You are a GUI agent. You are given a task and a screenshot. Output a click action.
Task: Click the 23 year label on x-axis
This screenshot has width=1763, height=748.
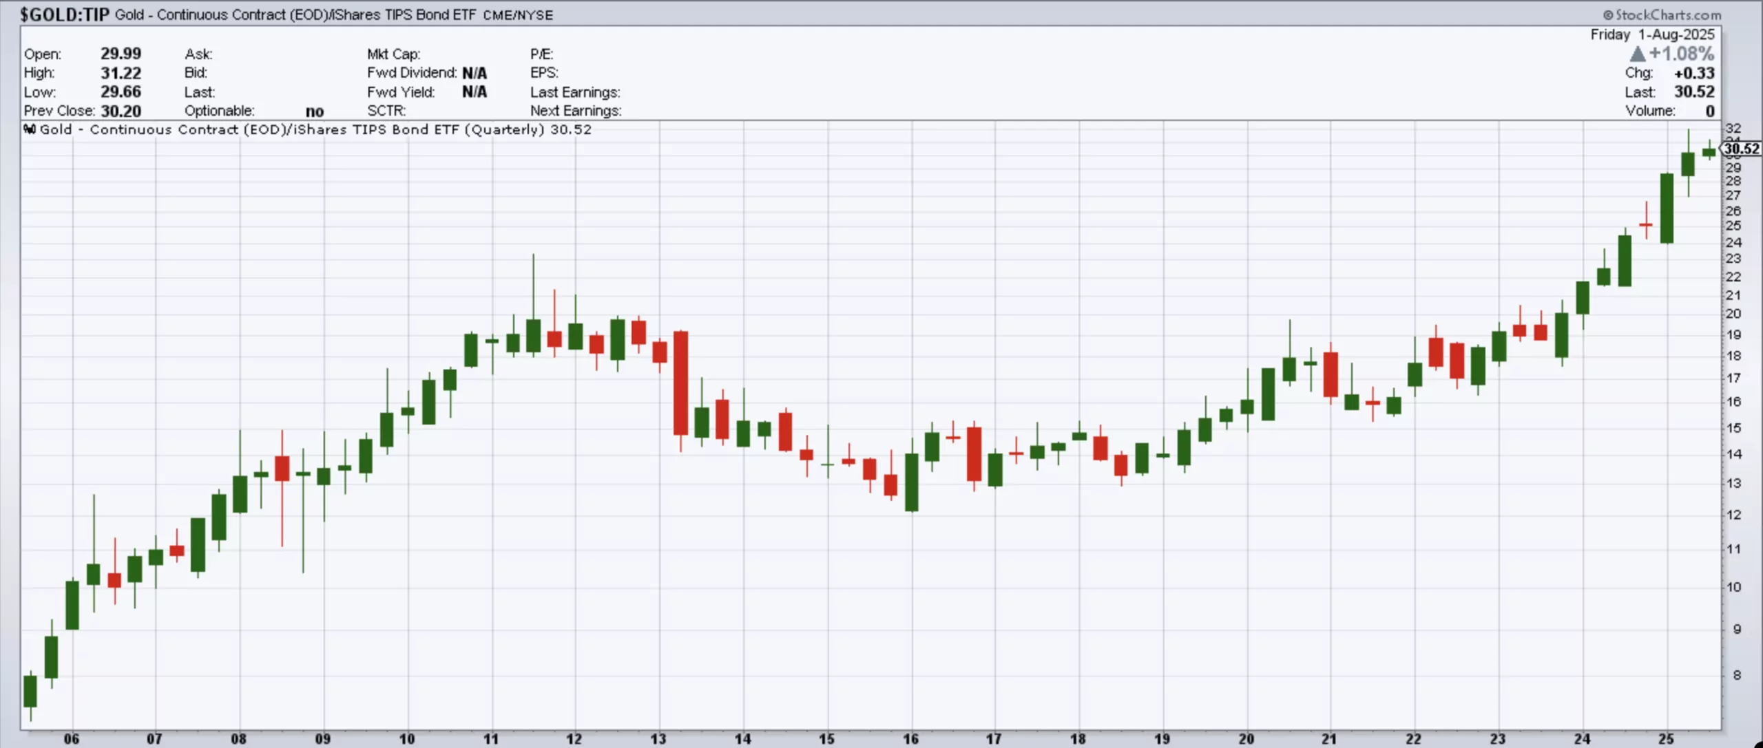(1498, 739)
